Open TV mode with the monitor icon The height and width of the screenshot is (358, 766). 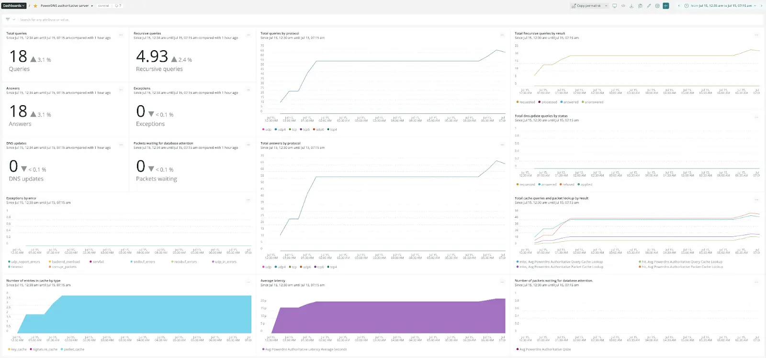(615, 6)
